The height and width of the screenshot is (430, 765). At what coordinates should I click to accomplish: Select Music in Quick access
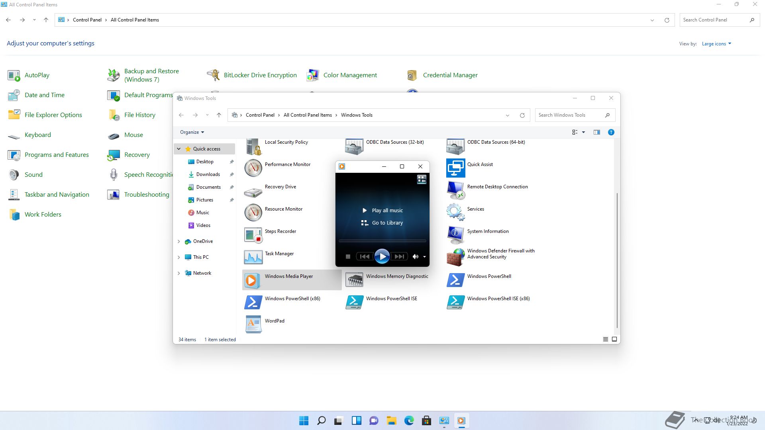[x=202, y=213]
